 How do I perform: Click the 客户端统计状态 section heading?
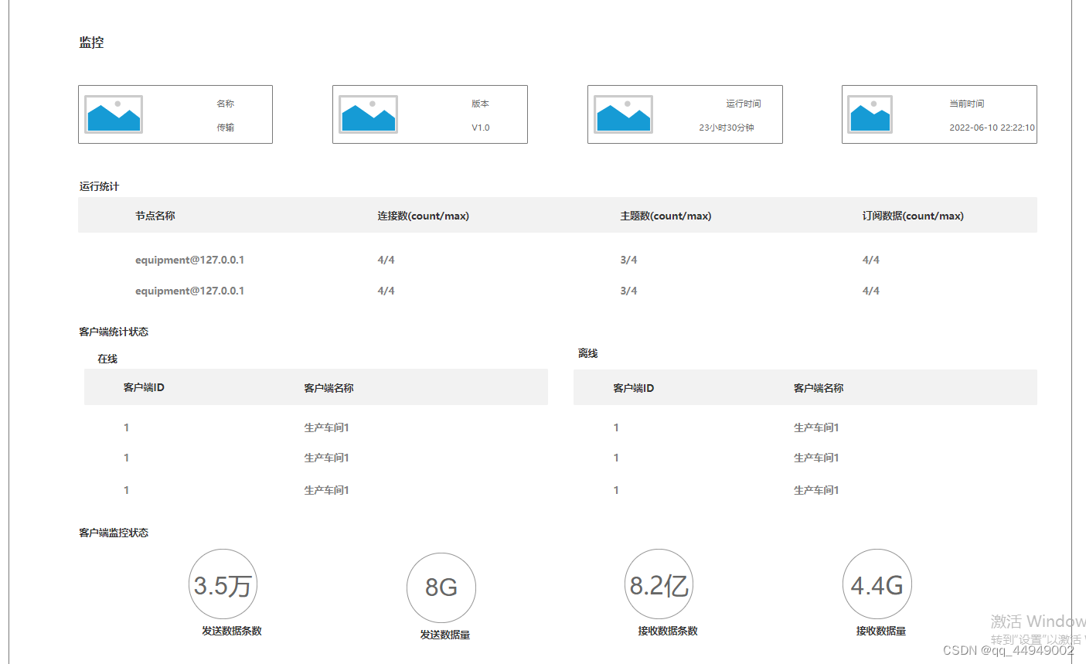pyautogui.click(x=114, y=332)
